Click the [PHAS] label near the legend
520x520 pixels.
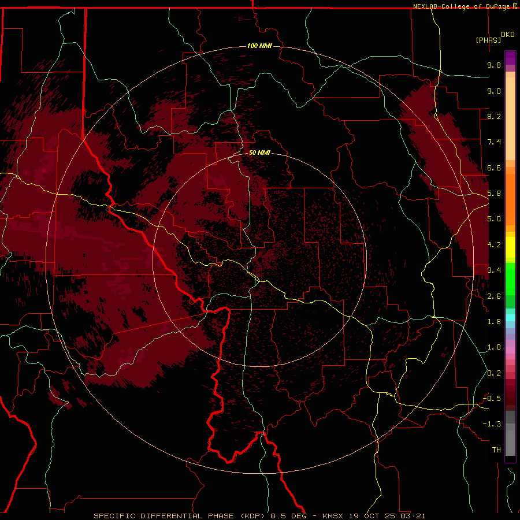tap(488, 40)
